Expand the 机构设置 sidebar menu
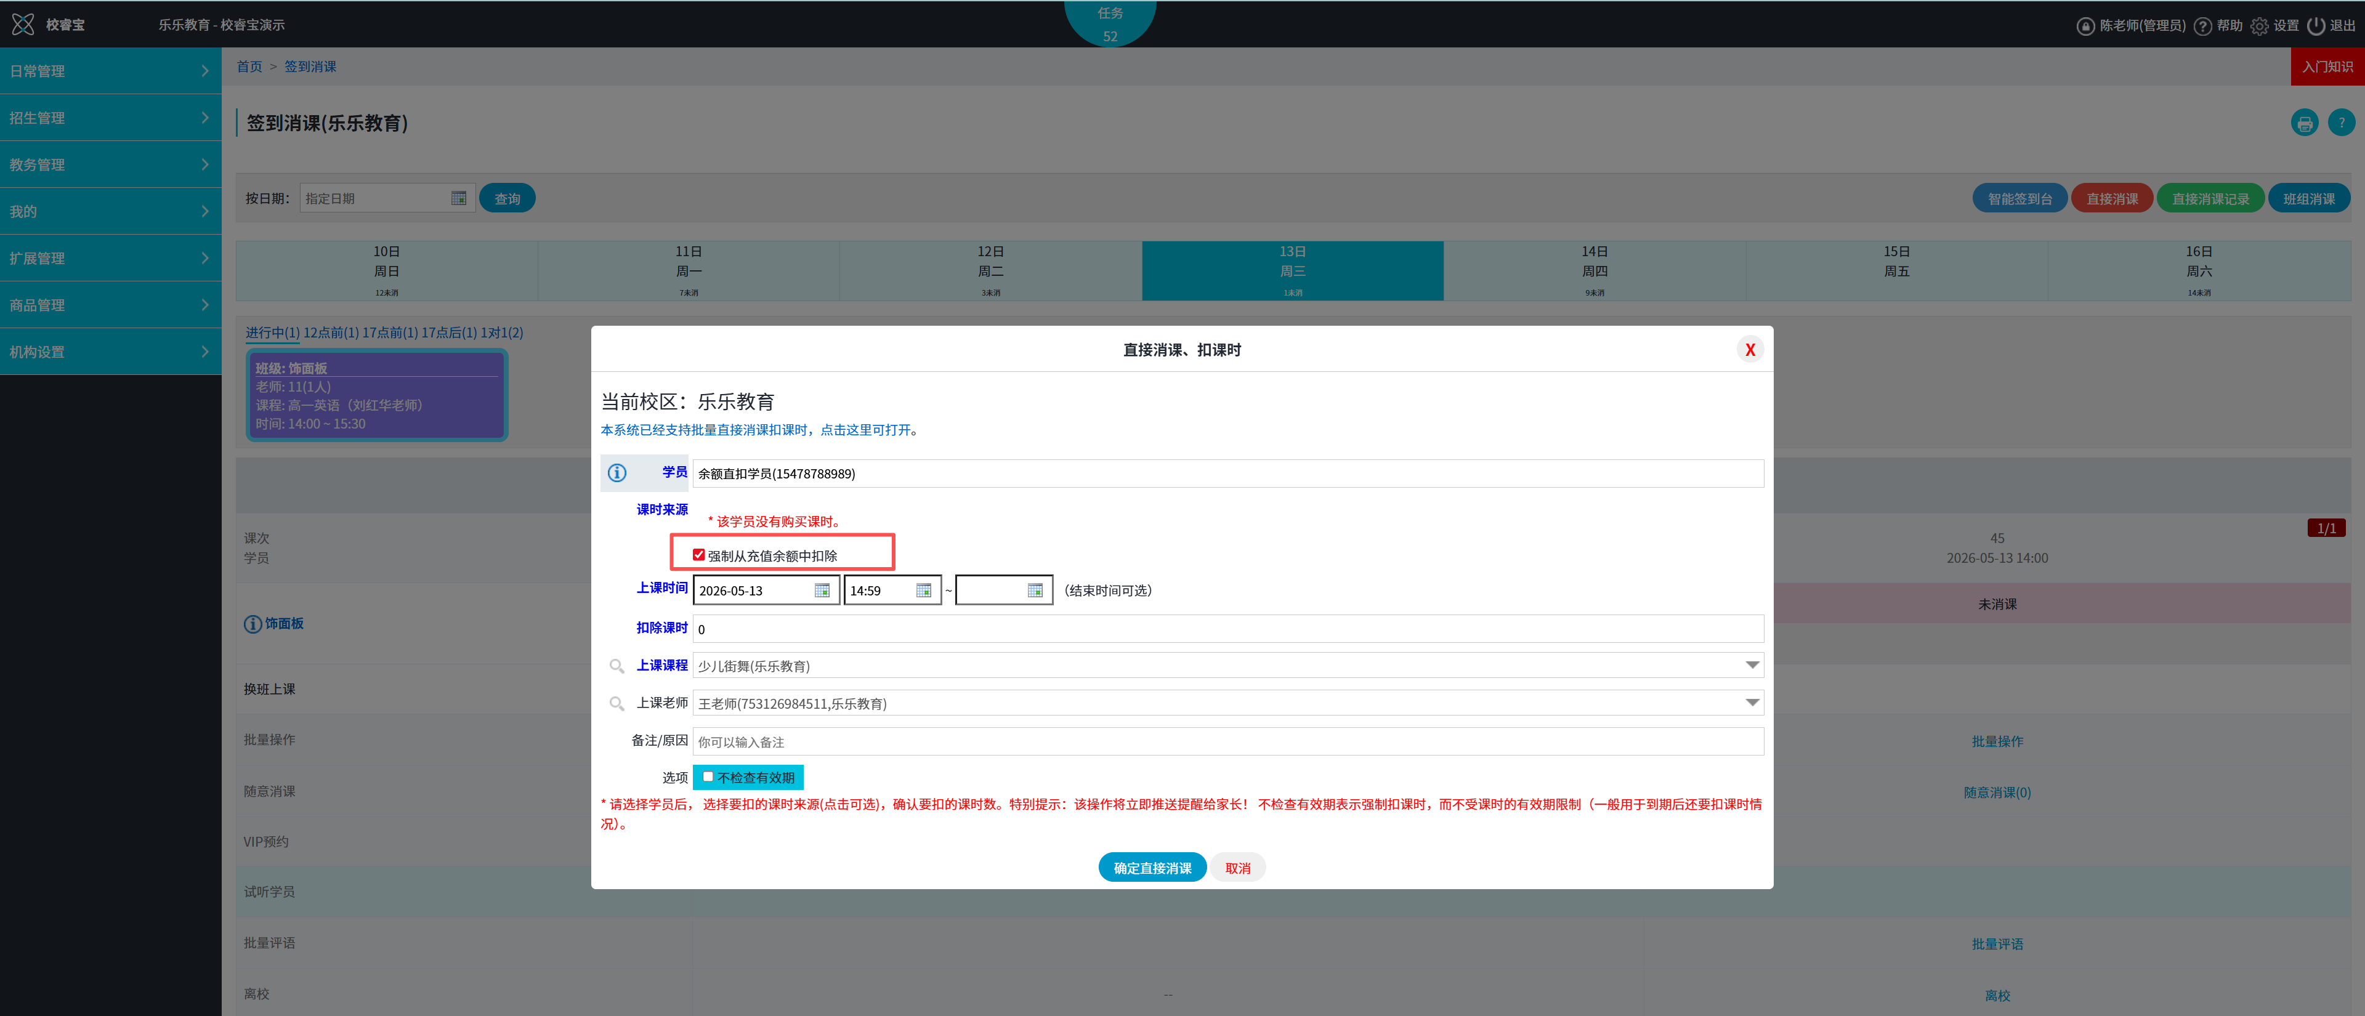The width and height of the screenshot is (2365, 1016). point(110,352)
